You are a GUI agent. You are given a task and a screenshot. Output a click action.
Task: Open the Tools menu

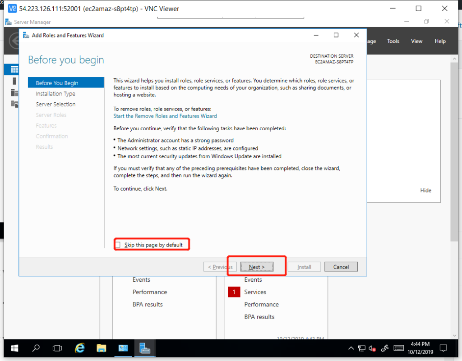(393, 41)
